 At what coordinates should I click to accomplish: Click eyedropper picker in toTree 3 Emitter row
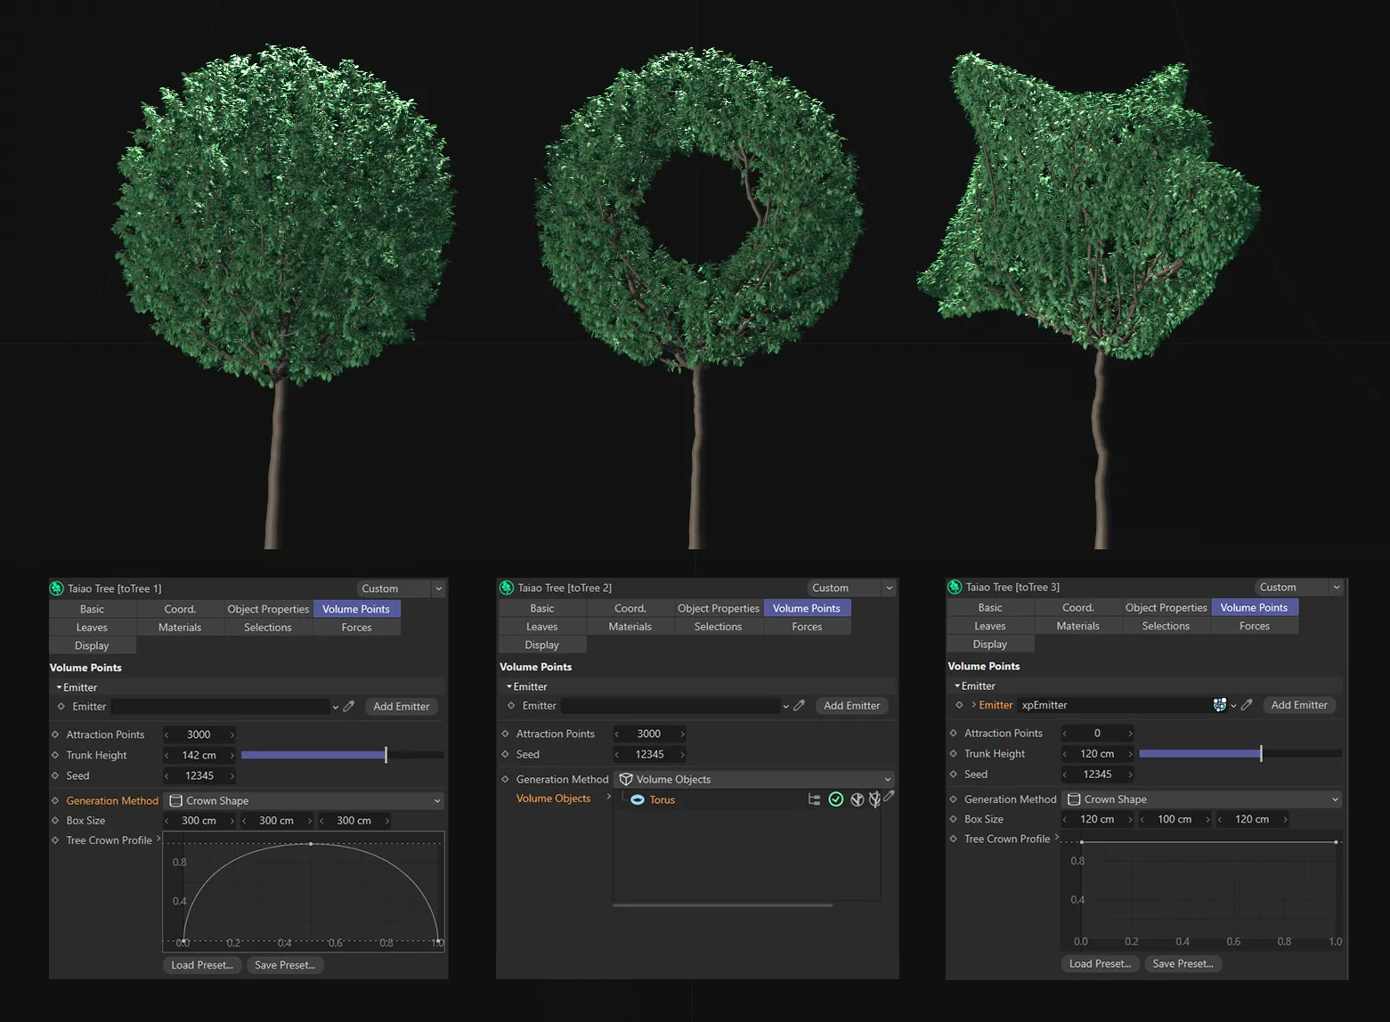point(1247,705)
